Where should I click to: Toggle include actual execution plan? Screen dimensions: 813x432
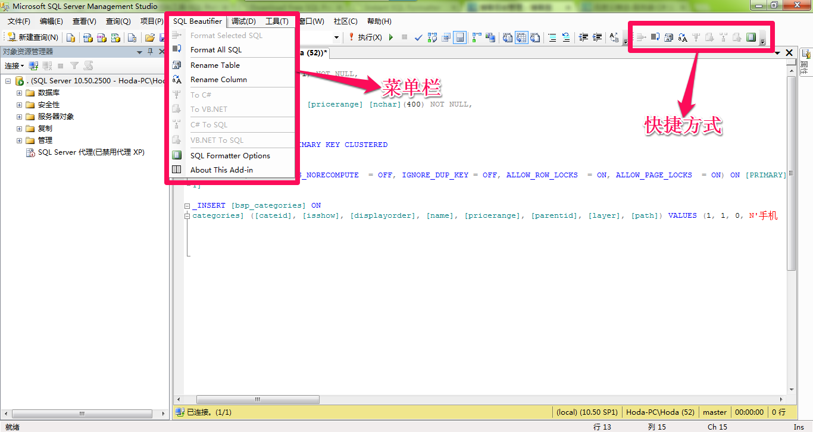[x=477, y=37]
